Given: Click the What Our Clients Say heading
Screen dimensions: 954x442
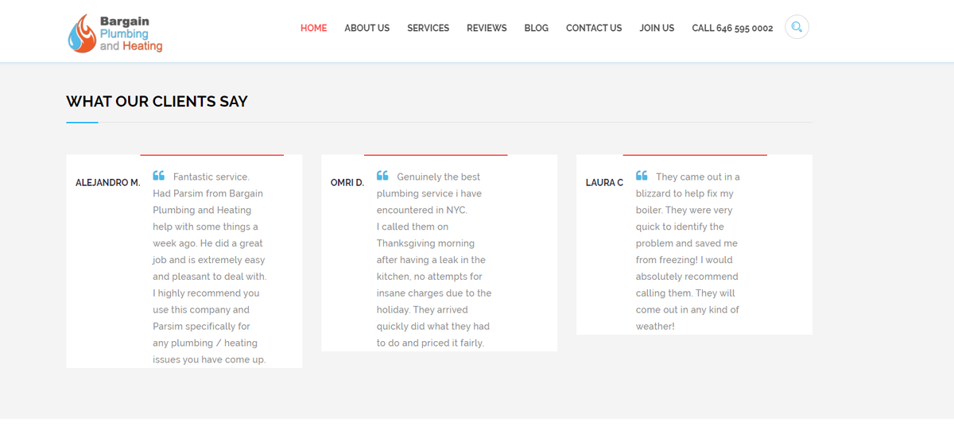Looking at the screenshot, I should click(157, 102).
